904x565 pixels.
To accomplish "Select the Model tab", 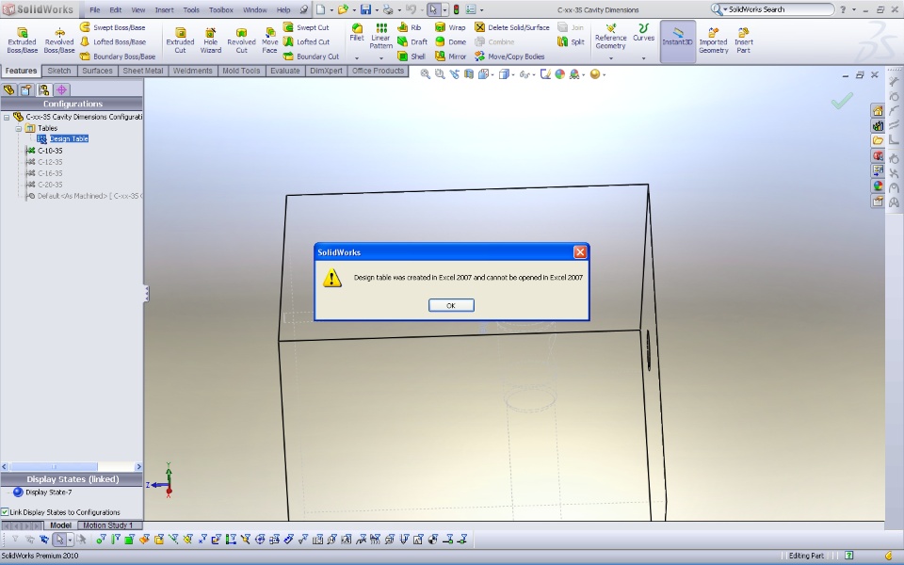I will [60, 525].
